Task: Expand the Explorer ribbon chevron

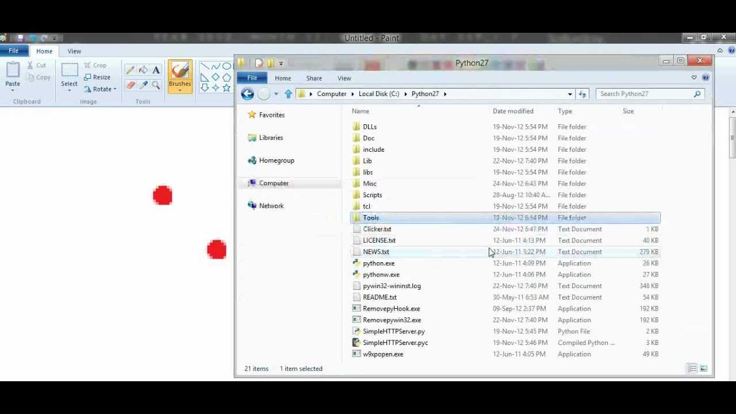Action: [694, 78]
